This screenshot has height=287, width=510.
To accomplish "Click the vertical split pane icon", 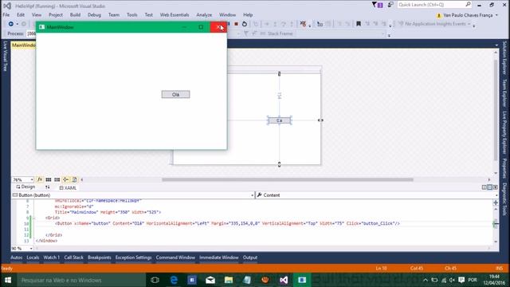I will (484, 187).
